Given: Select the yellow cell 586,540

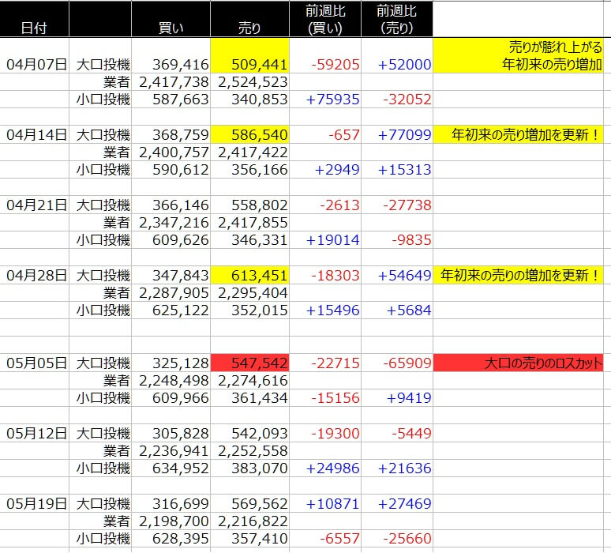Looking at the screenshot, I should tap(249, 134).
